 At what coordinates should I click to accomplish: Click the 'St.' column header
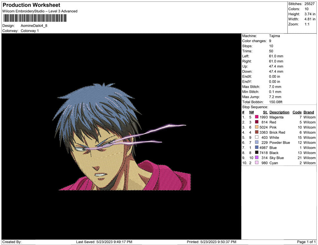[x=265, y=112]
